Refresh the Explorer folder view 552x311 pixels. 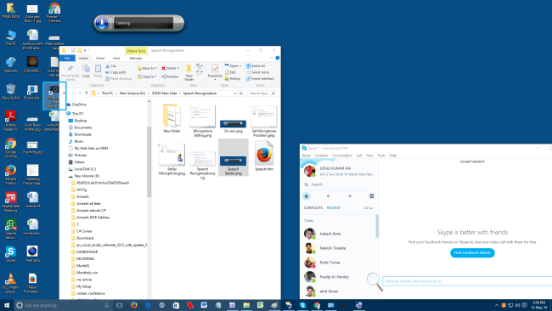241,93
